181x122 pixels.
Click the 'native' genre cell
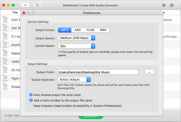[x=167, y=20]
